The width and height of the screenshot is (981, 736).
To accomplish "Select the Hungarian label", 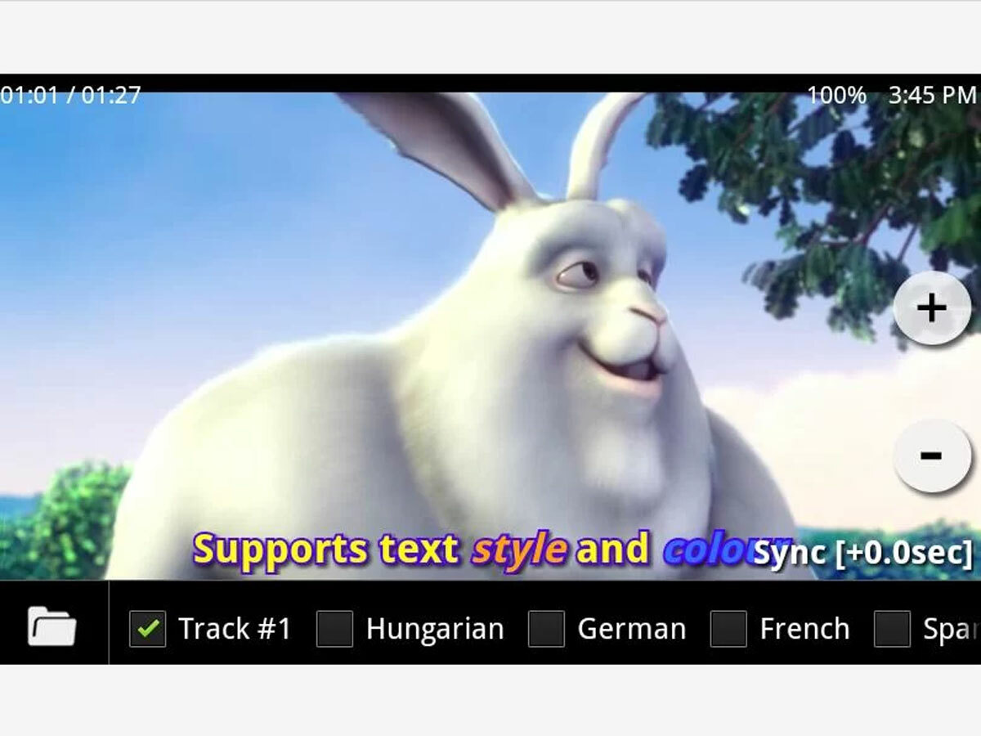I will (x=435, y=629).
